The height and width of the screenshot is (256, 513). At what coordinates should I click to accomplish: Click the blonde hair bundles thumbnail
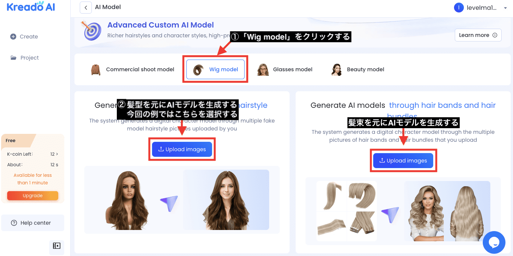[x=346, y=211]
